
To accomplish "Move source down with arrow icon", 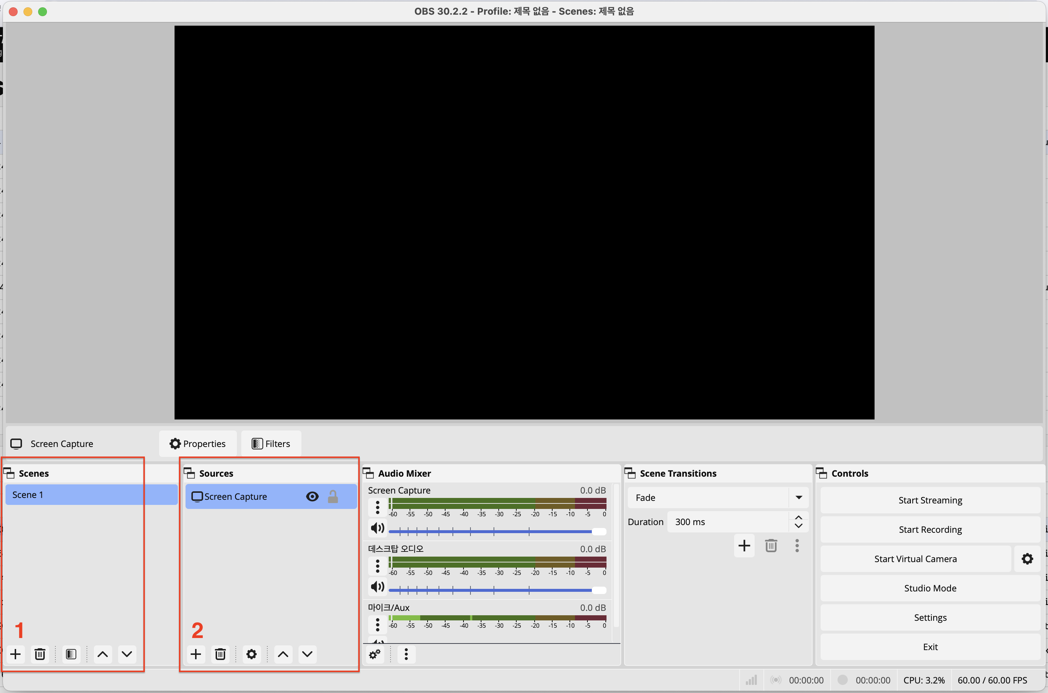I will tap(307, 654).
